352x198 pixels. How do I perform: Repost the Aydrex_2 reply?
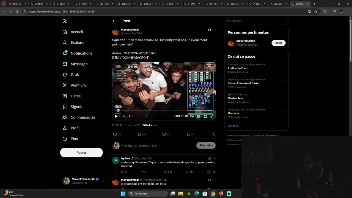coord(144,172)
